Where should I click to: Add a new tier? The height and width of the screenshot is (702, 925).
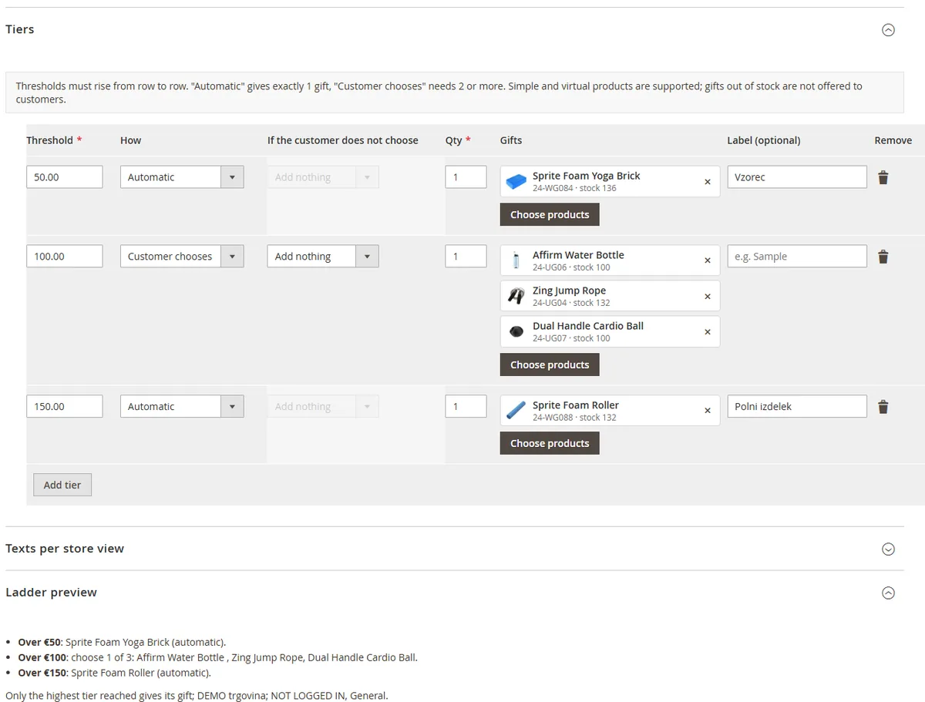pyautogui.click(x=62, y=485)
